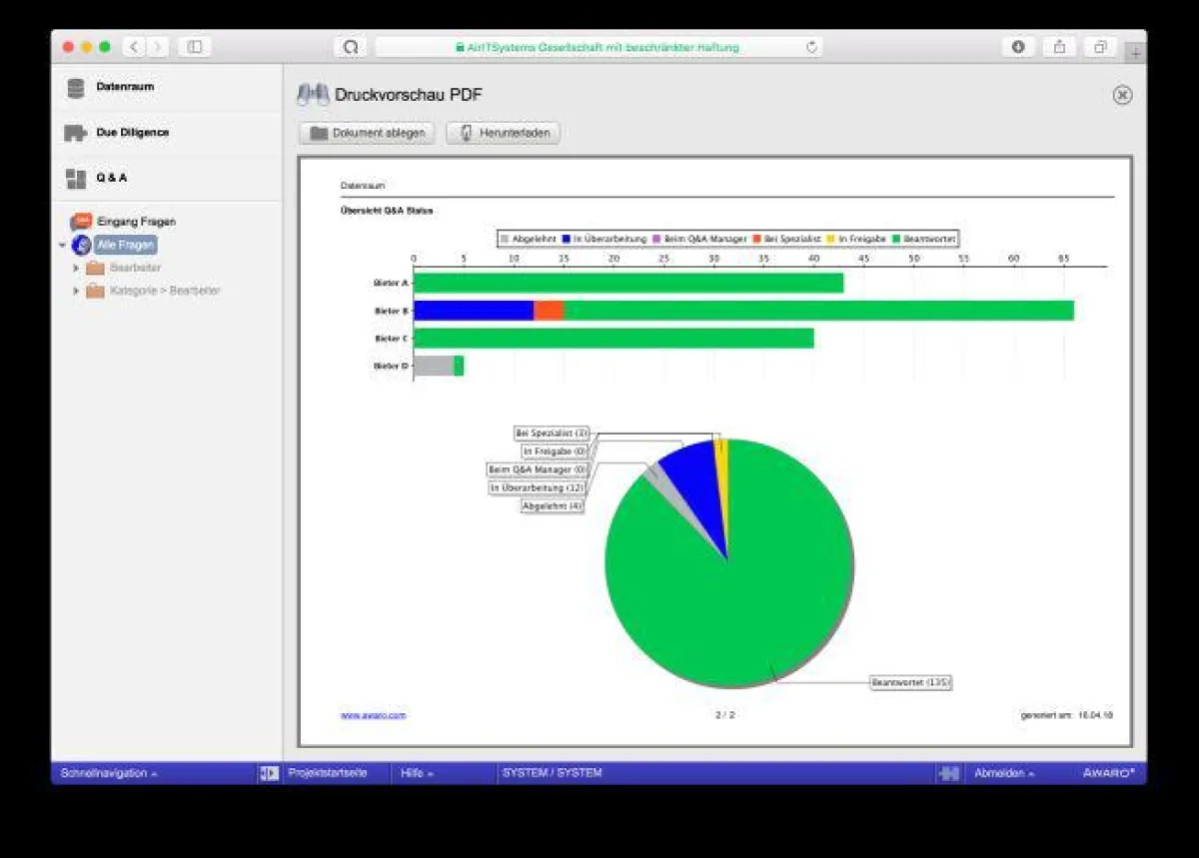The width and height of the screenshot is (1199, 858).
Task: Click the Bearbeiter briefcase folder icon
Action: (95, 268)
